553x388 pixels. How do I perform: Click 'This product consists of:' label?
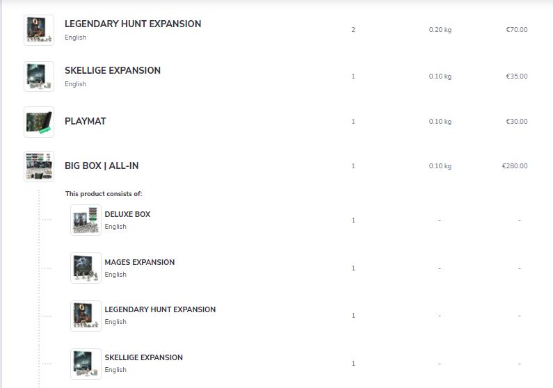coord(104,194)
